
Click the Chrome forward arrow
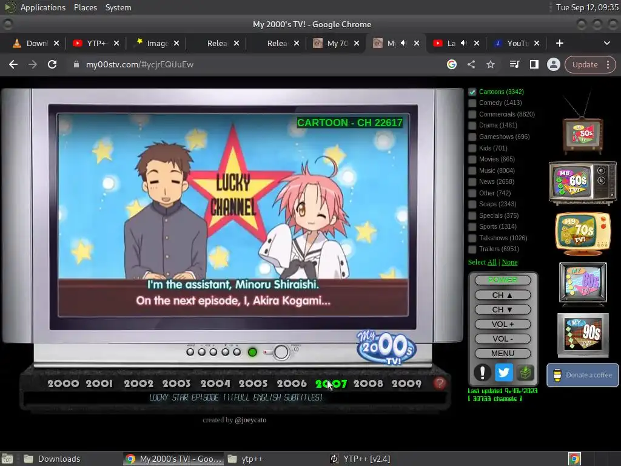click(33, 64)
